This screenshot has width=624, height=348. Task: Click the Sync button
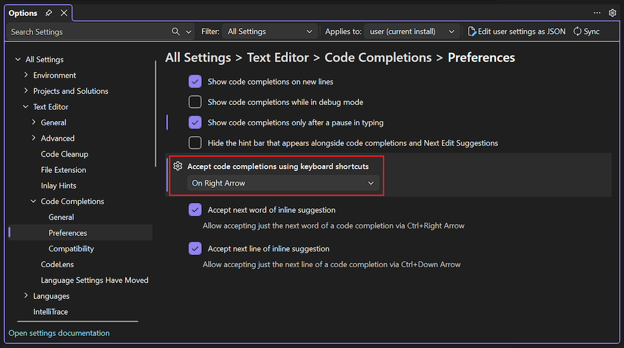click(x=586, y=31)
